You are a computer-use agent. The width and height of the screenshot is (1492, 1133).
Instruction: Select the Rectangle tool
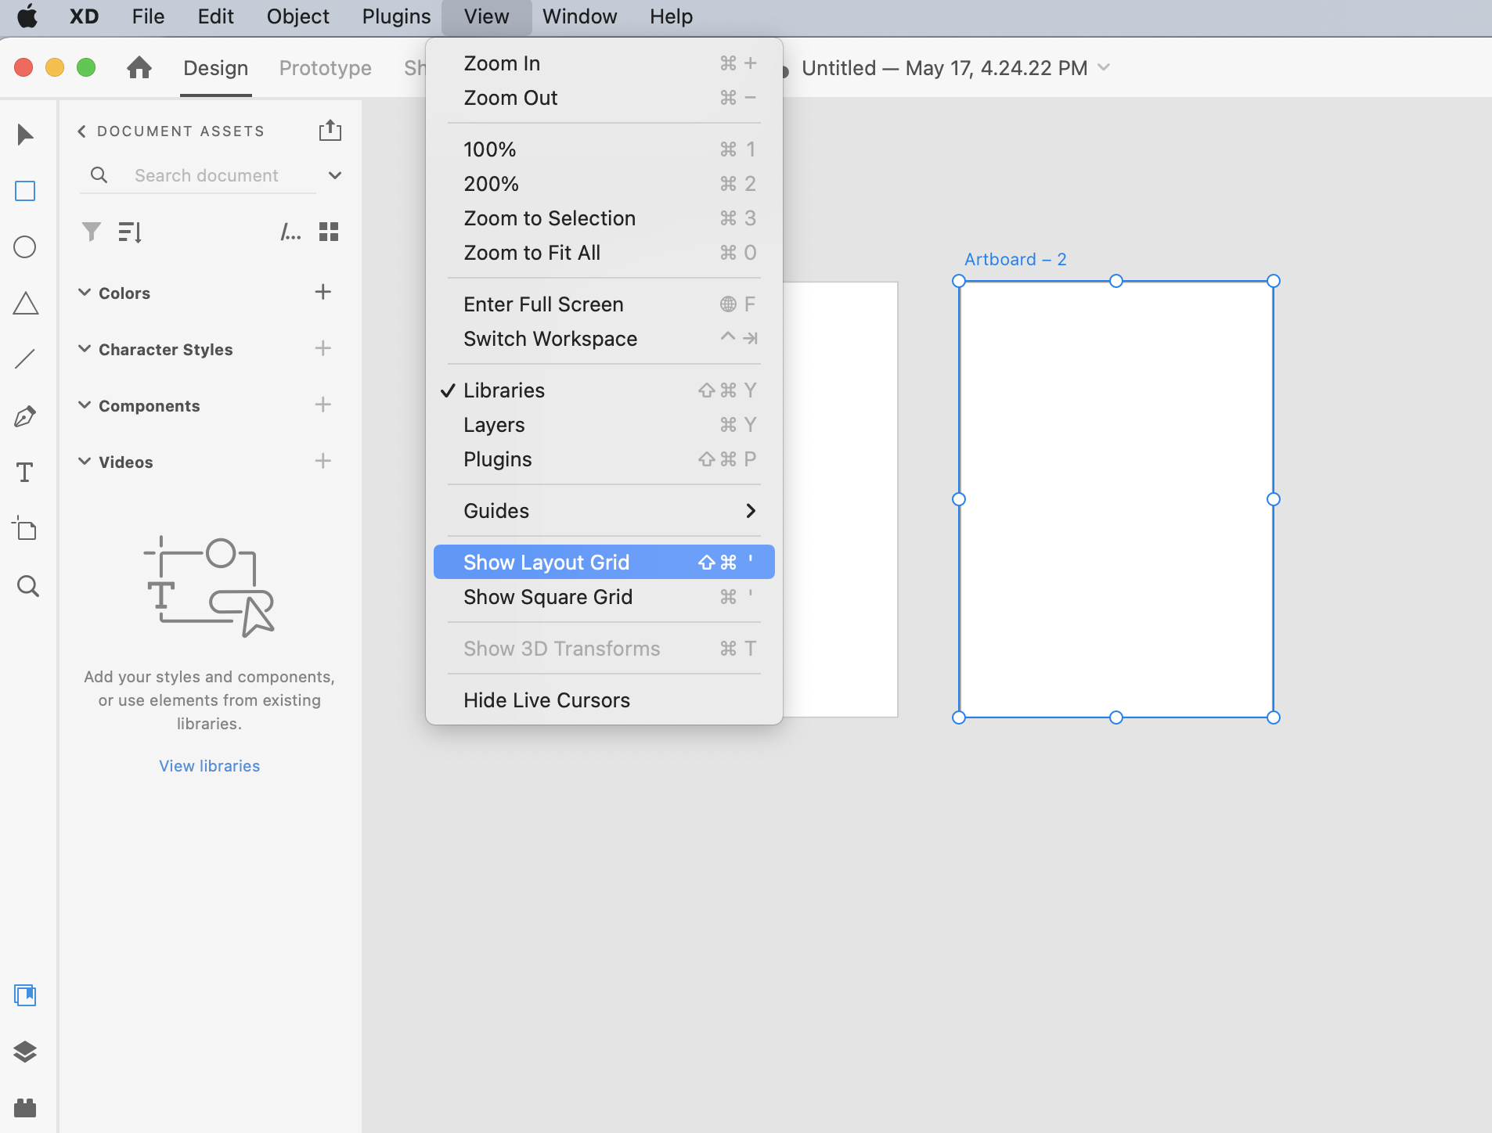25,191
